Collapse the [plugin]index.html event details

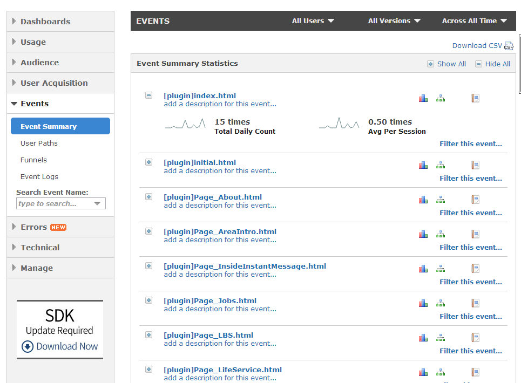tap(148, 95)
